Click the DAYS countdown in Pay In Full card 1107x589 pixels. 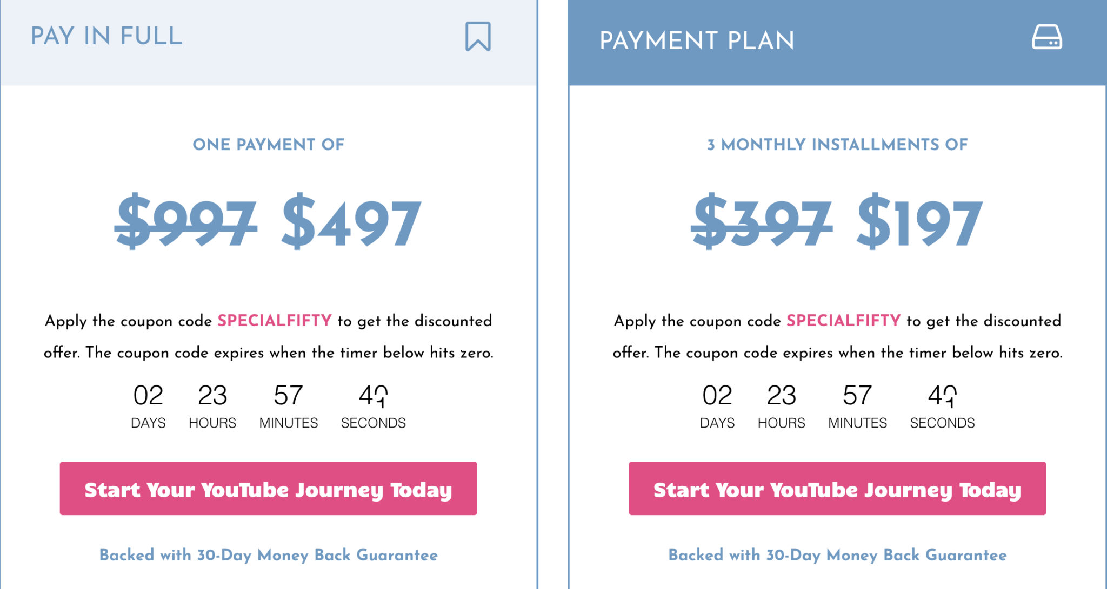coord(148,406)
